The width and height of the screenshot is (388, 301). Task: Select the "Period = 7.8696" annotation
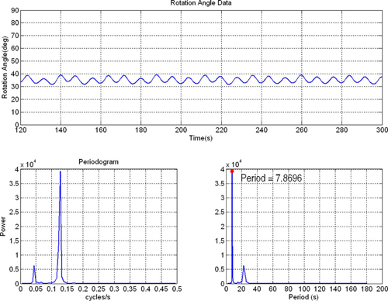tap(271, 178)
